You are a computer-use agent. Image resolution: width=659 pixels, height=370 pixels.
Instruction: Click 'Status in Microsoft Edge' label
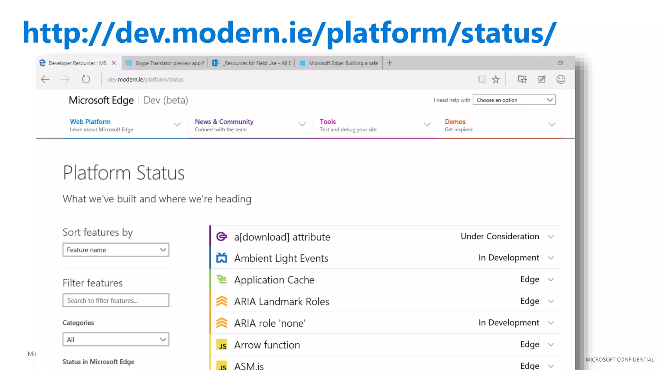pyautogui.click(x=98, y=362)
